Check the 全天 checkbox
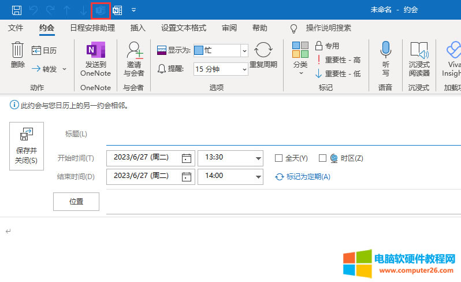The image size is (461, 282). pos(278,158)
